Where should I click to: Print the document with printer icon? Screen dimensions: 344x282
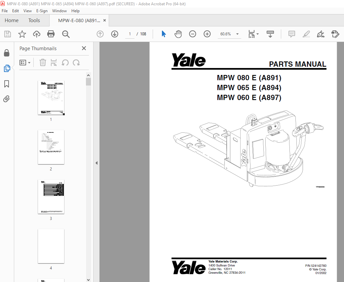tap(51, 34)
